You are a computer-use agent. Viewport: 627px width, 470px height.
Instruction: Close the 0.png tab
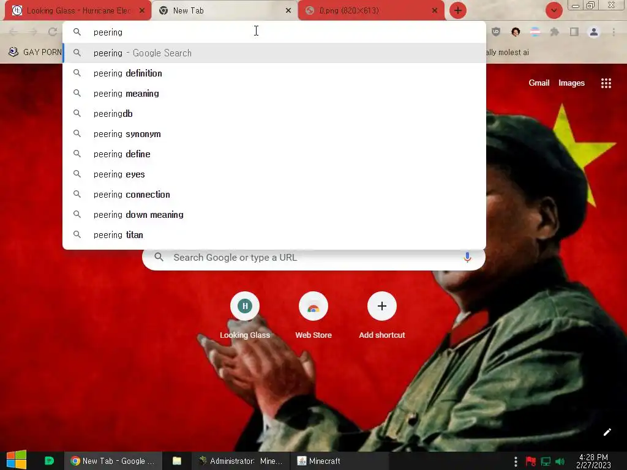(435, 11)
